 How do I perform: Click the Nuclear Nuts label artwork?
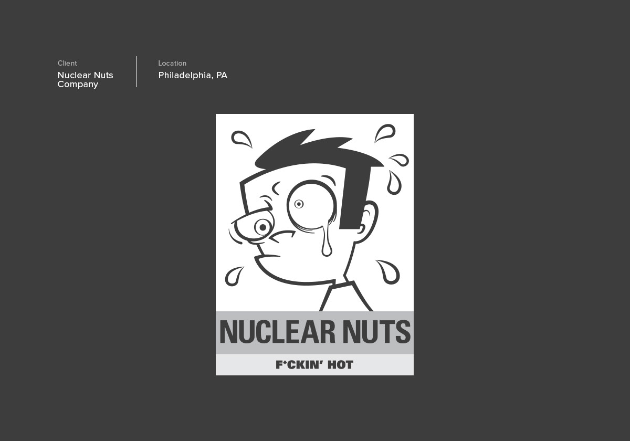coord(314,244)
